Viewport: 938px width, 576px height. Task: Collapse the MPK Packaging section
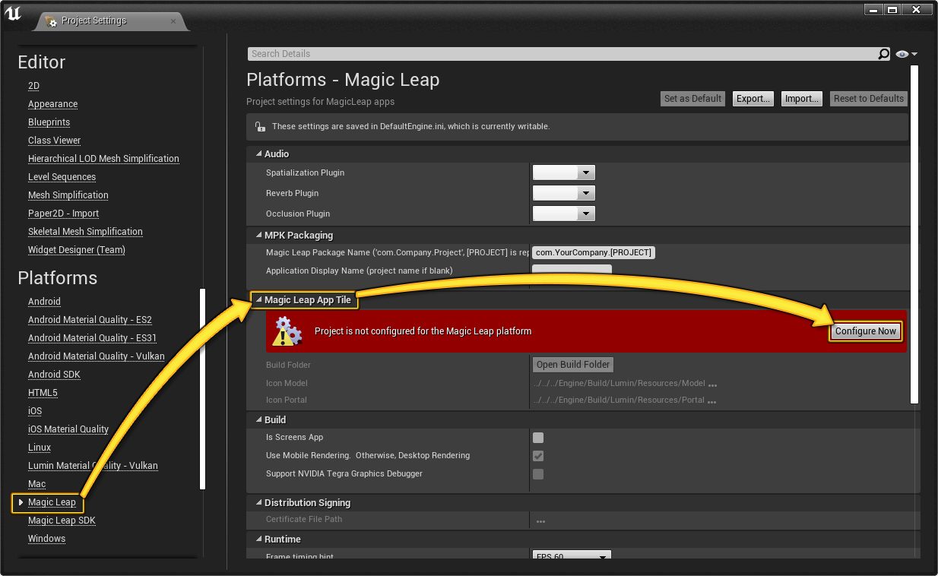click(258, 236)
